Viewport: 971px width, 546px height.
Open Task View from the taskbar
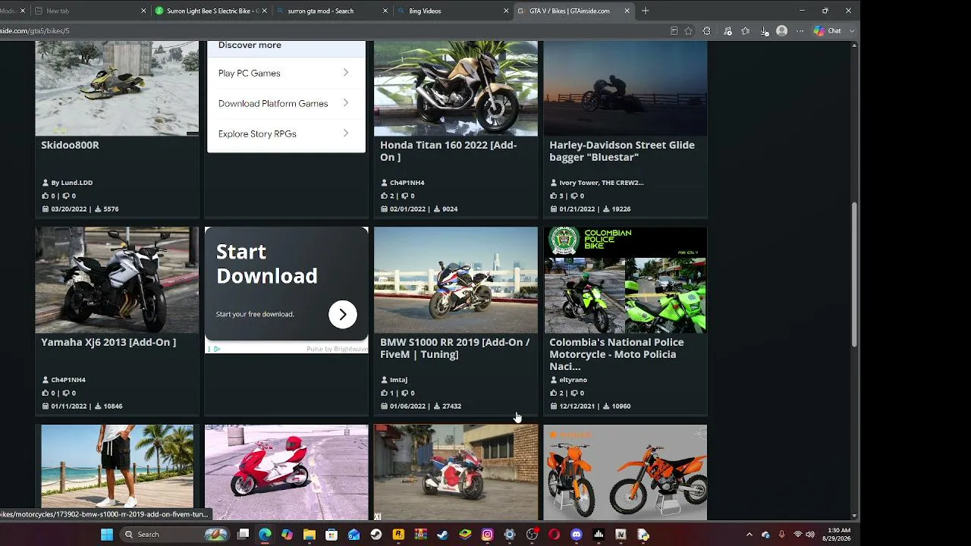pyautogui.click(x=243, y=535)
